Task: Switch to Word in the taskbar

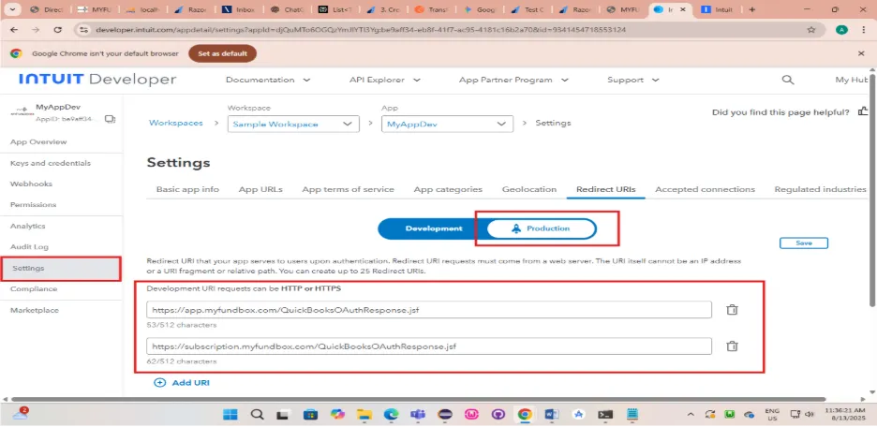Action: (552, 415)
